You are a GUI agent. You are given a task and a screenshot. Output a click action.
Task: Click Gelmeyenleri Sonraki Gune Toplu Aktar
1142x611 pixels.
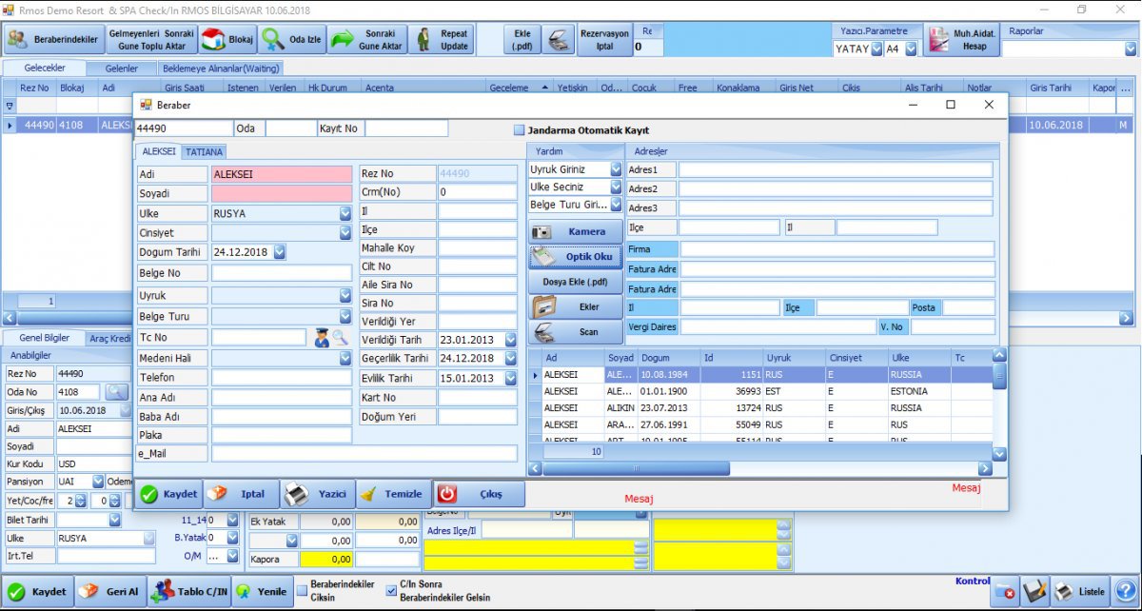pyautogui.click(x=151, y=39)
